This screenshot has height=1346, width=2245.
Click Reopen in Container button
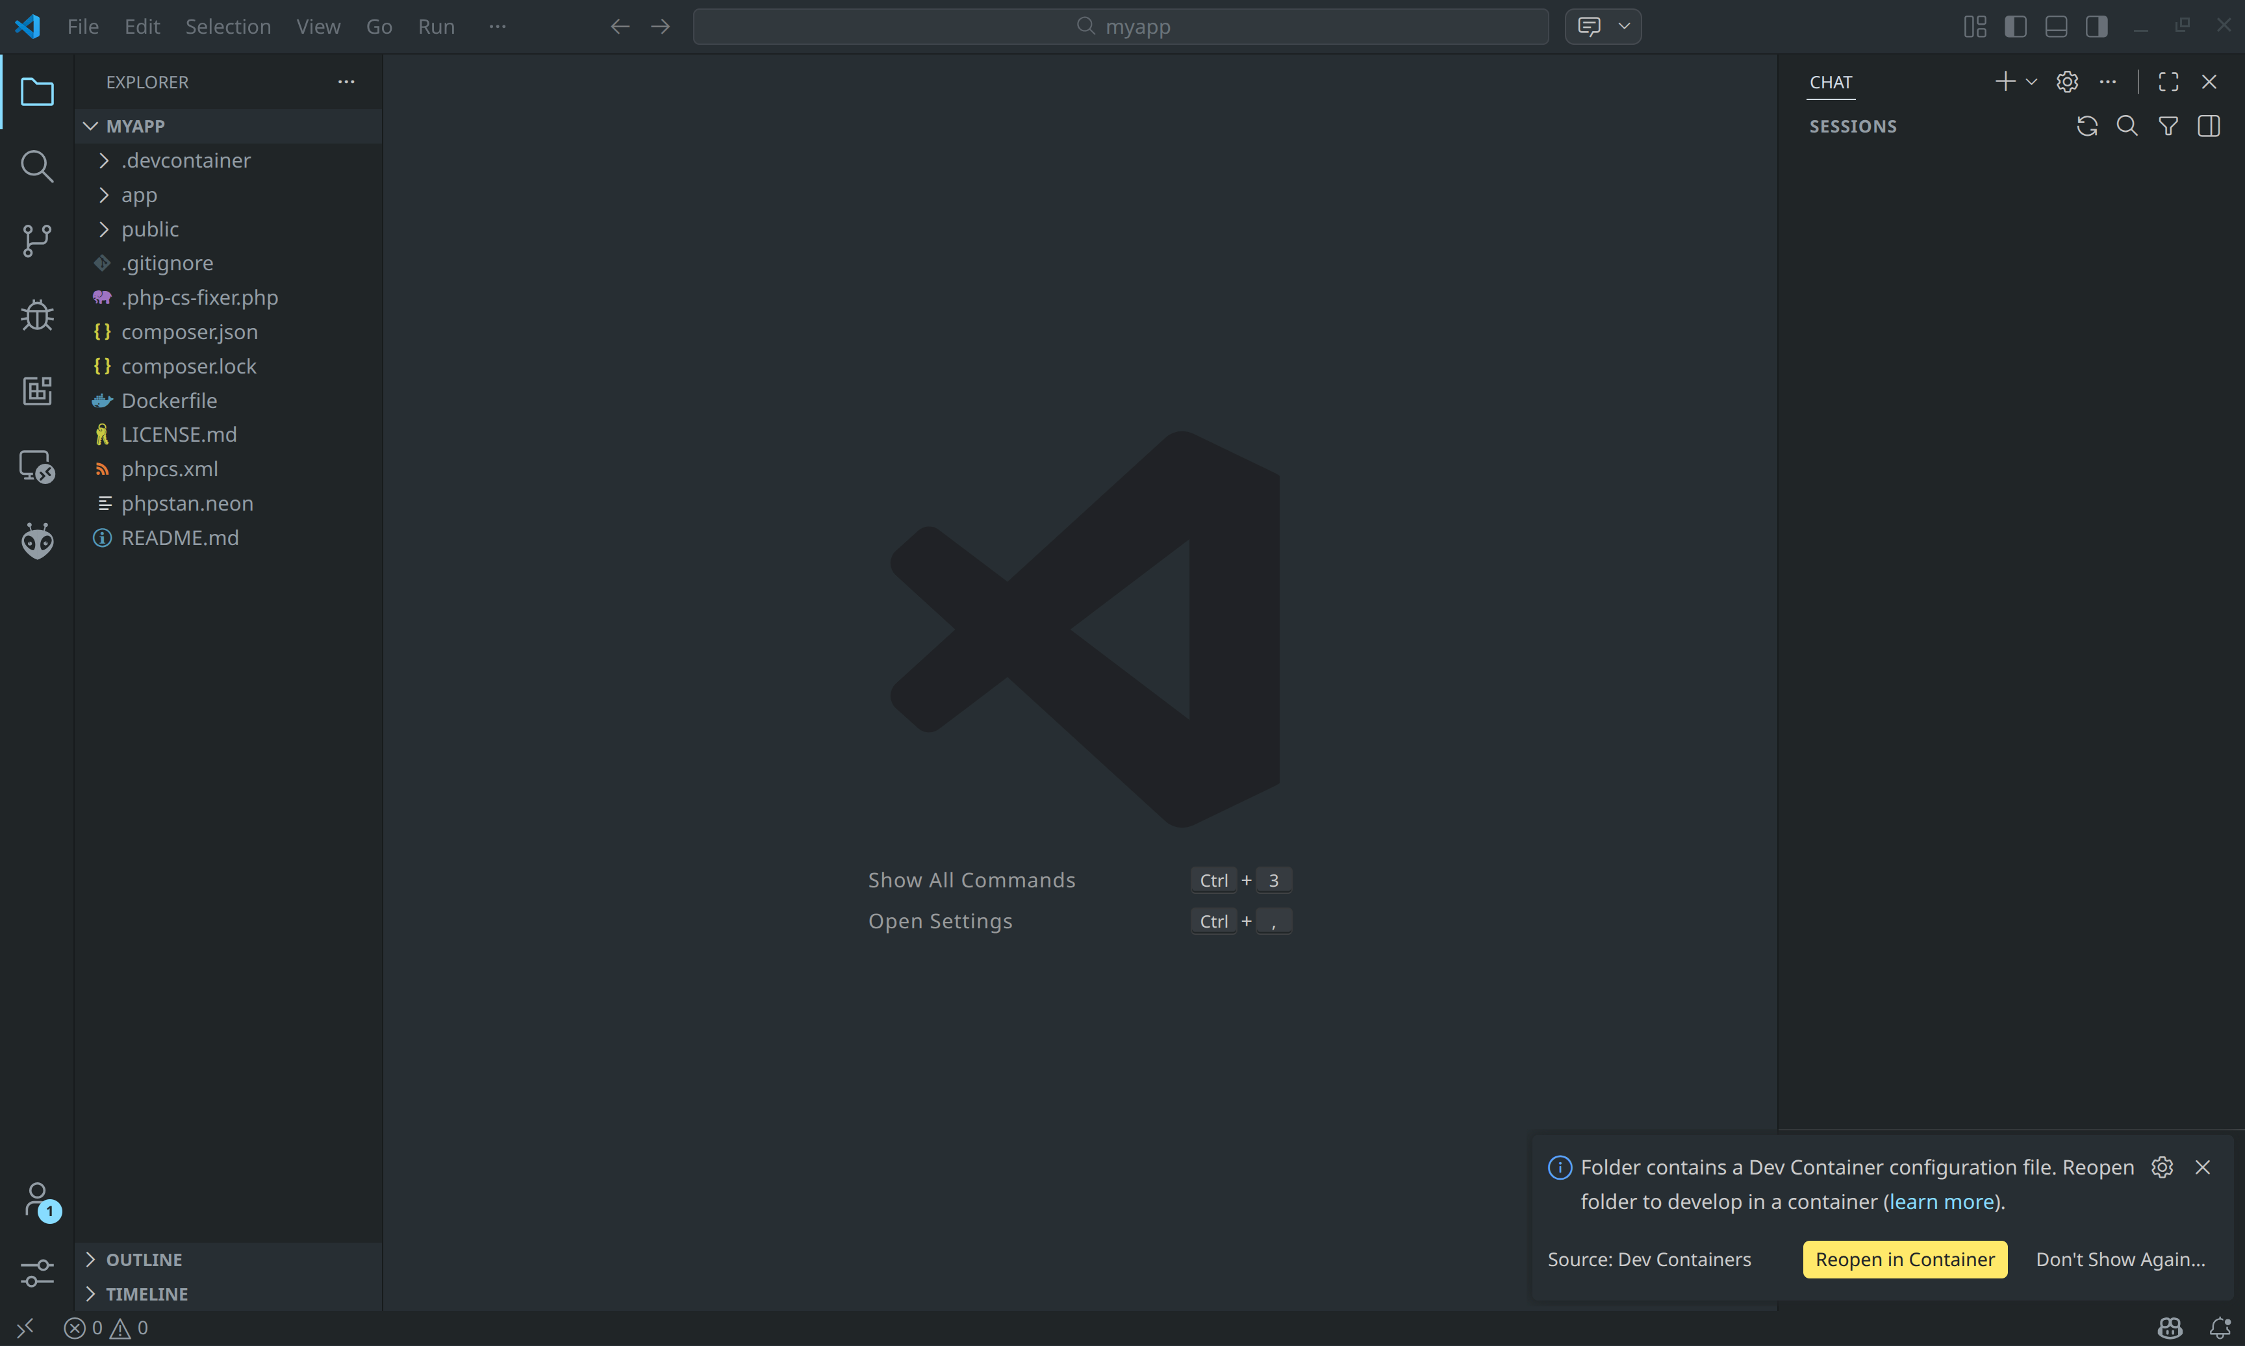1904,1259
